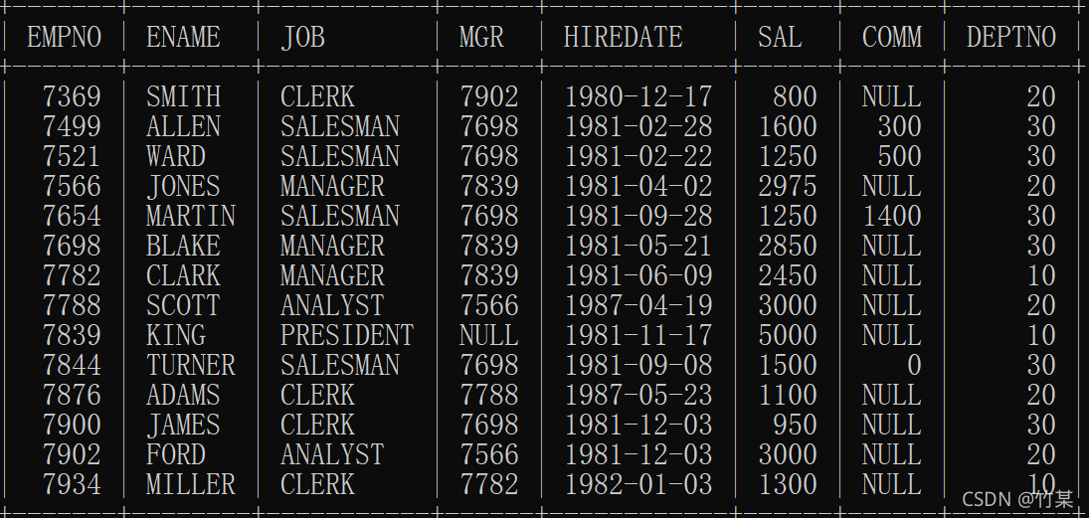This screenshot has height=518, width=1089.
Task: Click the ENAME column header
Action: [183, 38]
